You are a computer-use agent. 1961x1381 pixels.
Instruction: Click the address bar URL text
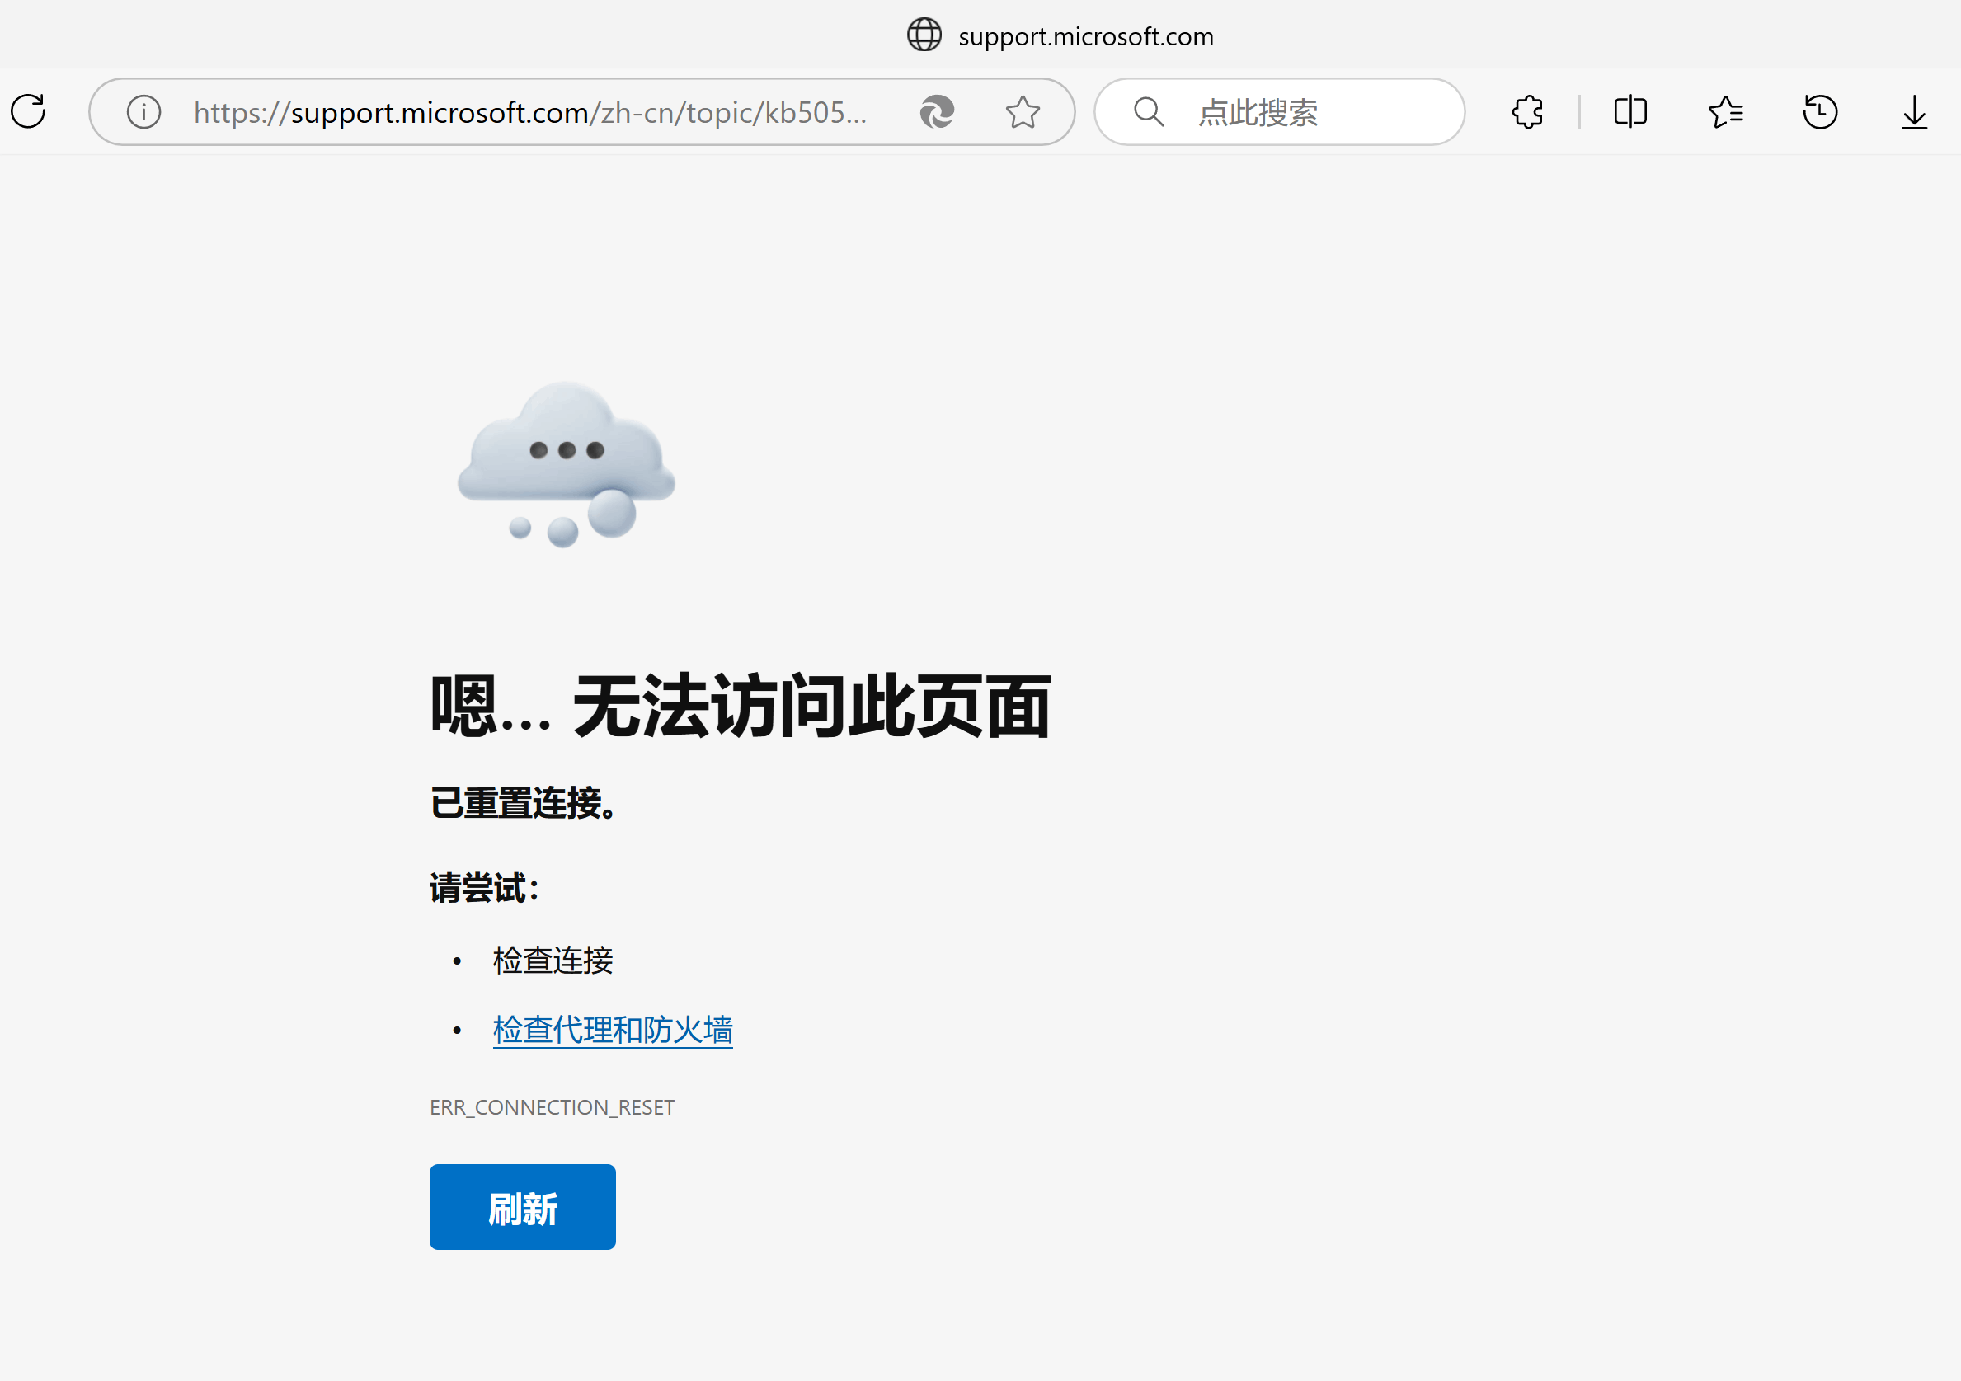(529, 112)
